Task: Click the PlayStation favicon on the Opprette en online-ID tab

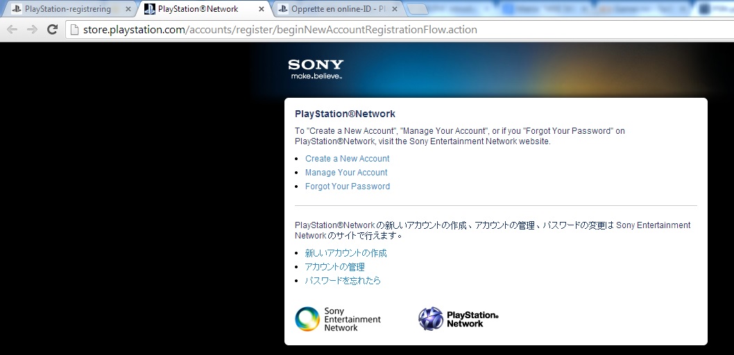Action: click(283, 9)
